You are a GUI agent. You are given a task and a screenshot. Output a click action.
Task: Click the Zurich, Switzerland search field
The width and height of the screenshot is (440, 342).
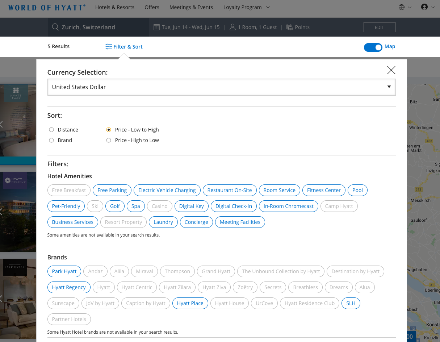pos(99,27)
